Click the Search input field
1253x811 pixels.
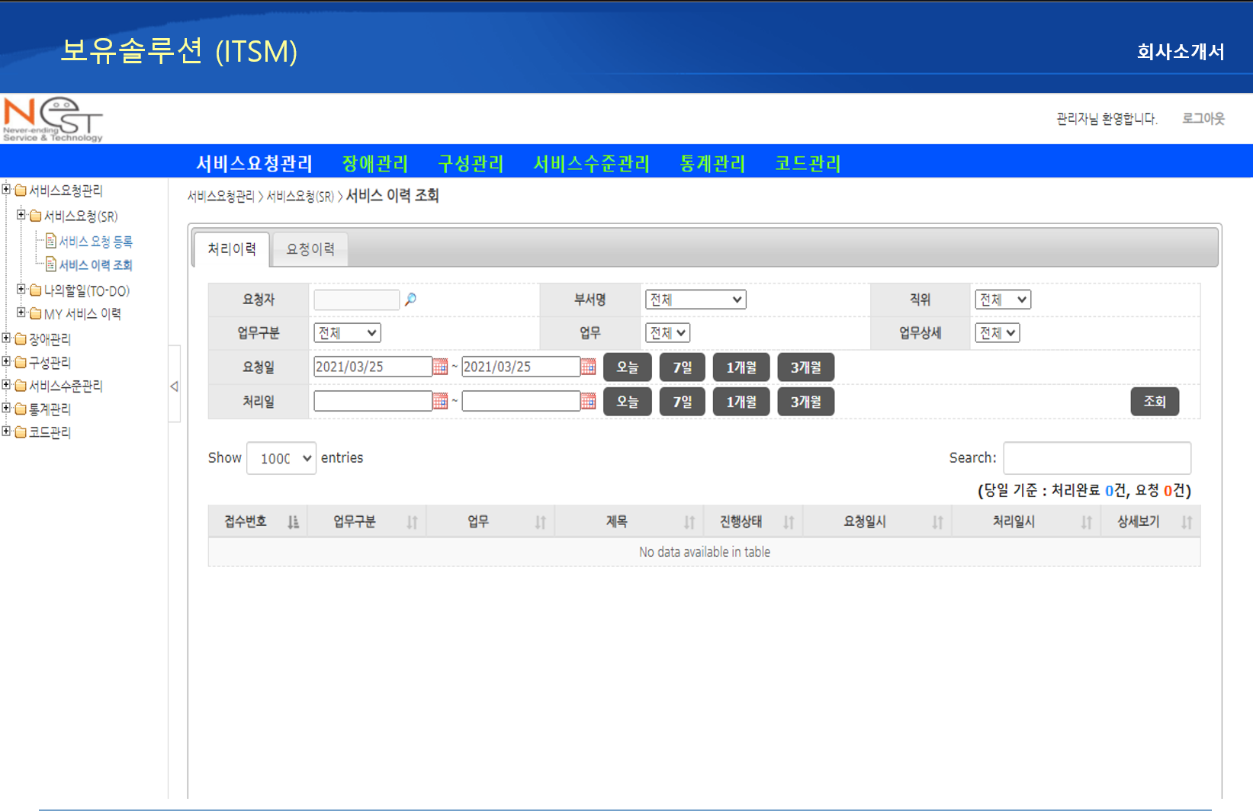pyautogui.click(x=1097, y=458)
